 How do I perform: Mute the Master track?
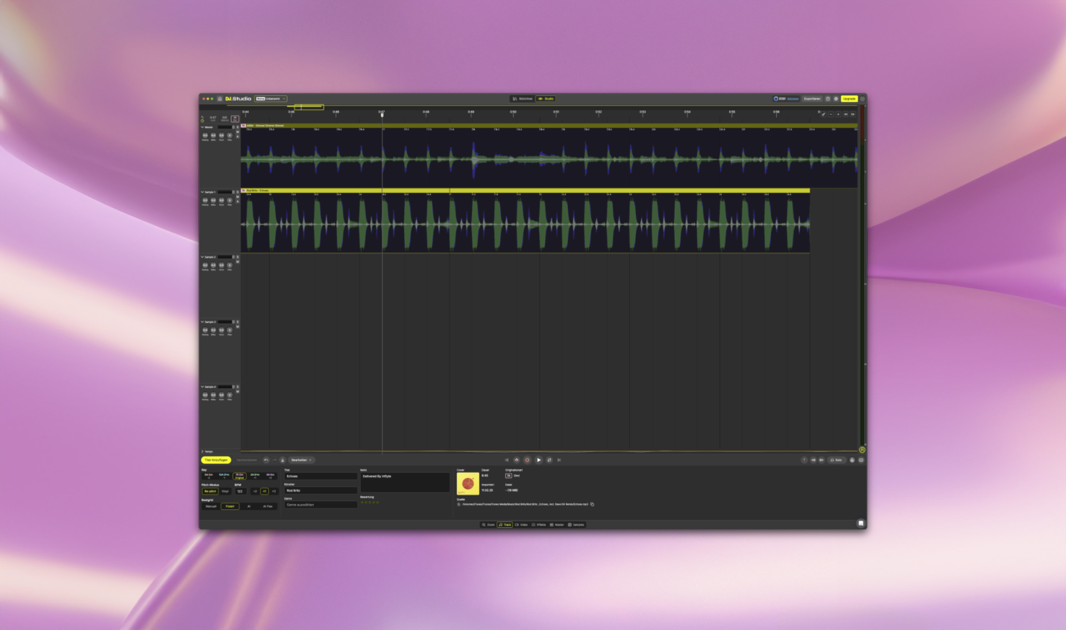pyautogui.click(x=238, y=132)
